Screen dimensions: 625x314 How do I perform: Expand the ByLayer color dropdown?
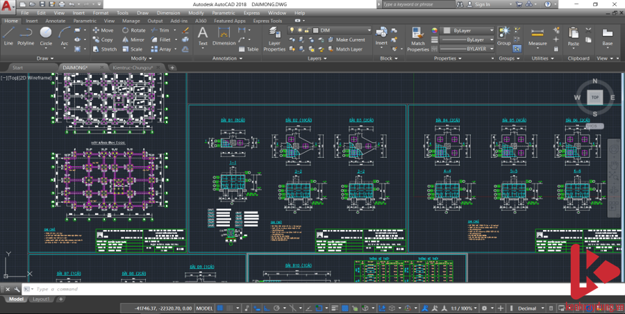tap(472, 31)
